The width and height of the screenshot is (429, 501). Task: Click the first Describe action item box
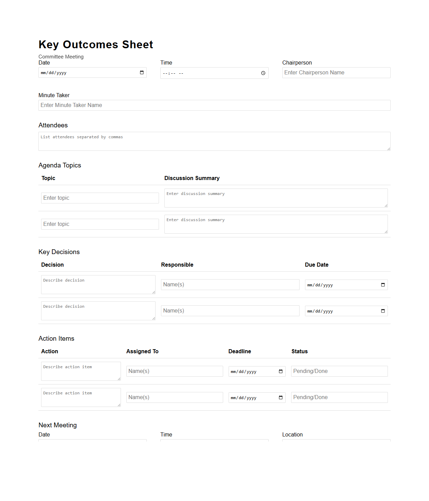81,371
